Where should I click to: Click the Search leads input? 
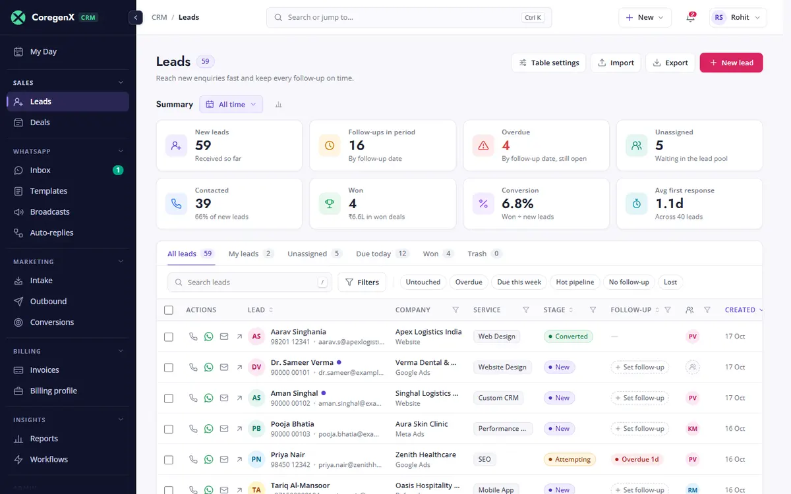tap(250, 282)
